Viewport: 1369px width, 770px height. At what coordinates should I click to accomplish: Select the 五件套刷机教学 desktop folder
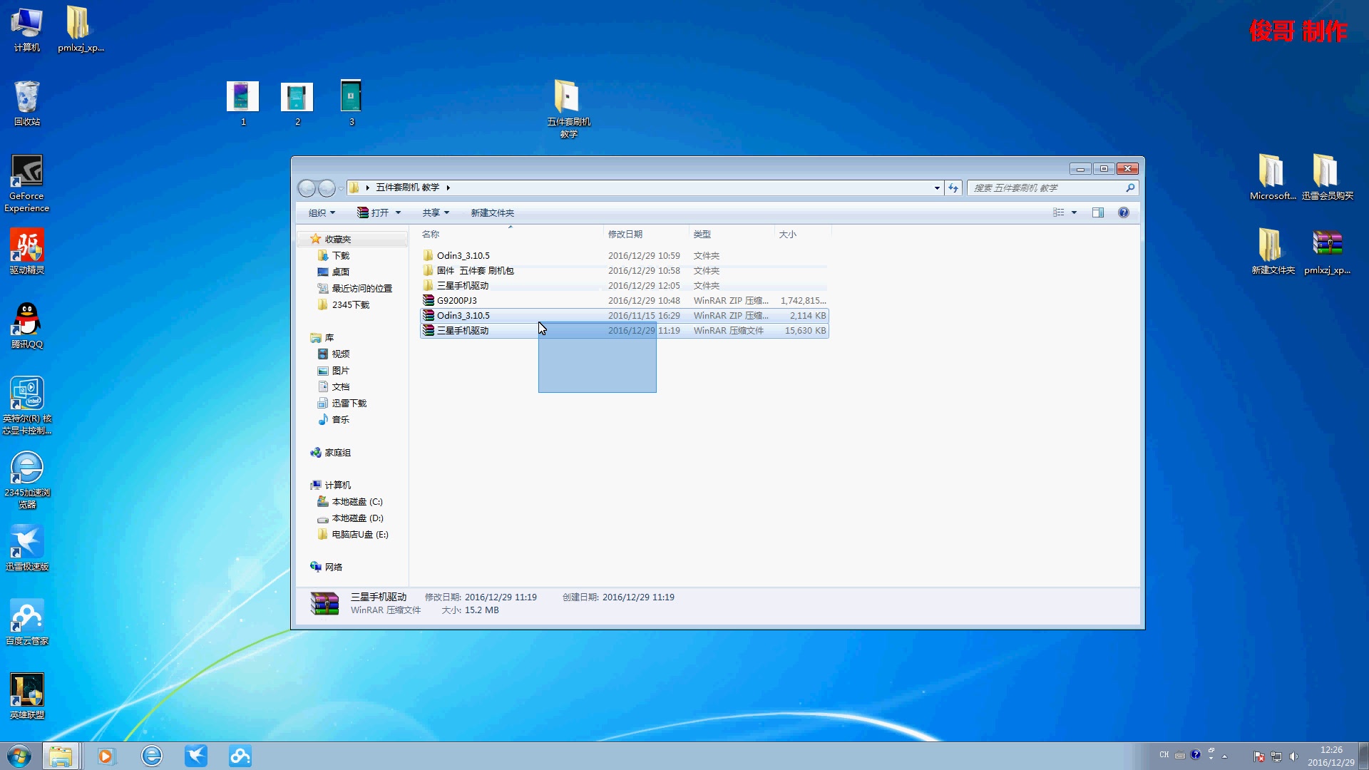(x=568, y=108)
